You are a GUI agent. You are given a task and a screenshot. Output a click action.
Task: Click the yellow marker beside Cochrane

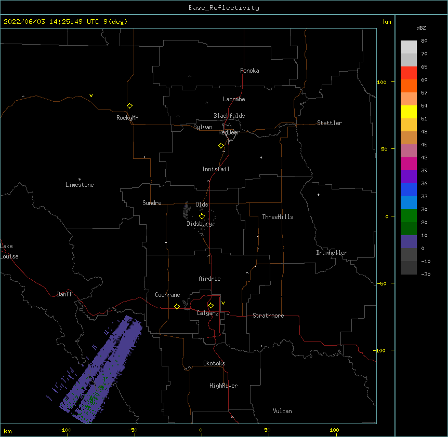point(177,306)
